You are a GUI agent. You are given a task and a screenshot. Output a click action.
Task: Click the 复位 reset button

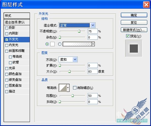pyautogui.click(x=134, y=22)
